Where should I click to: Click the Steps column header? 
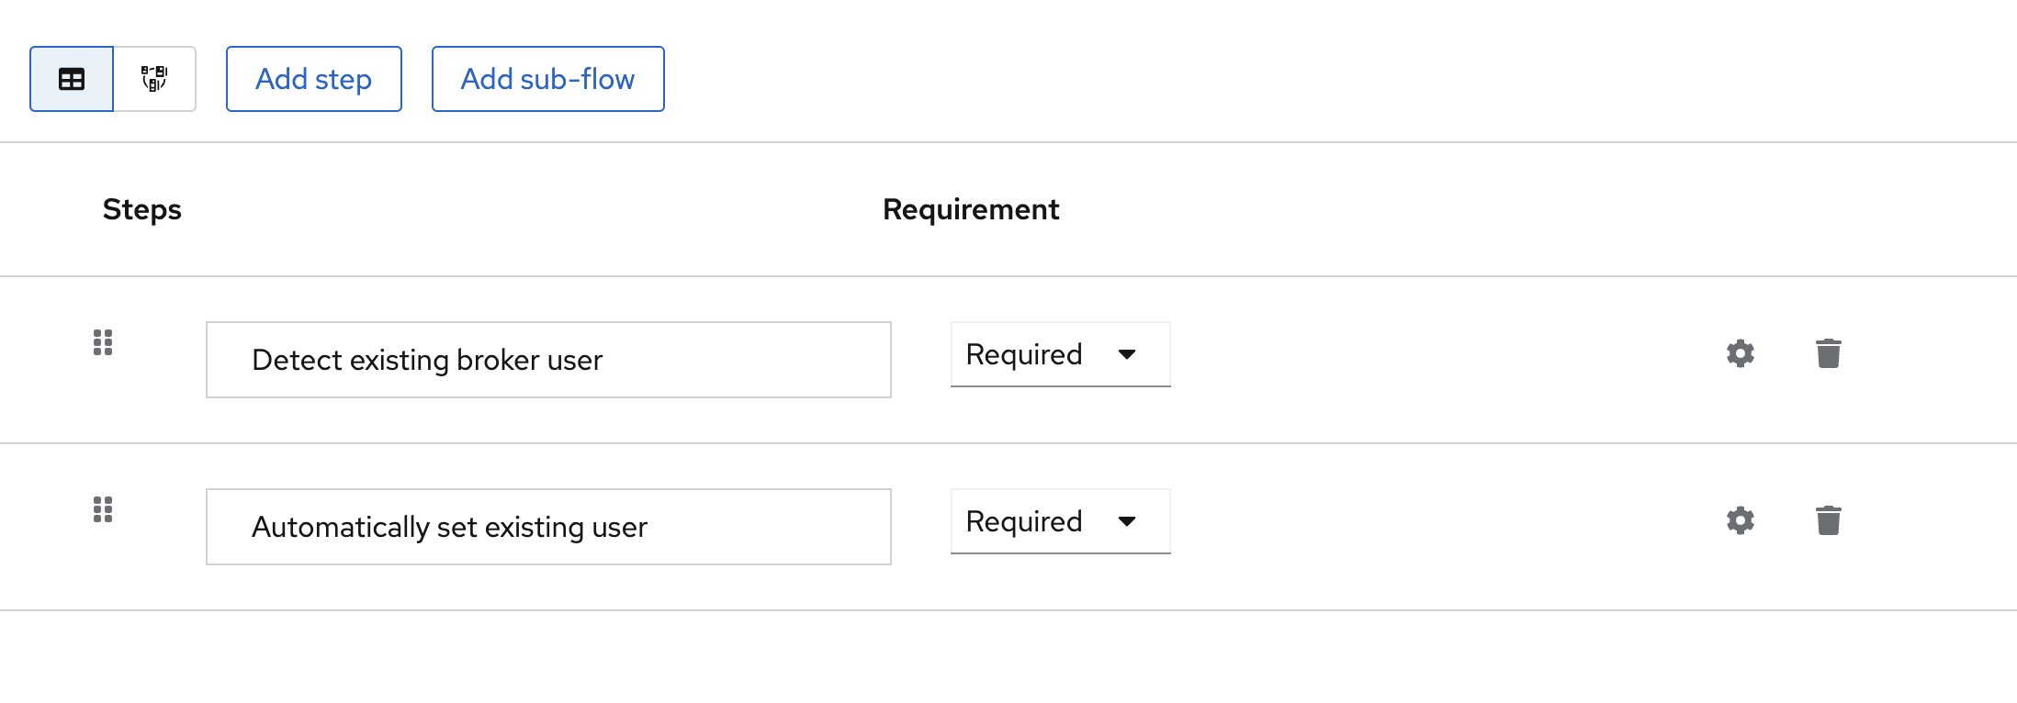point(142,209)
